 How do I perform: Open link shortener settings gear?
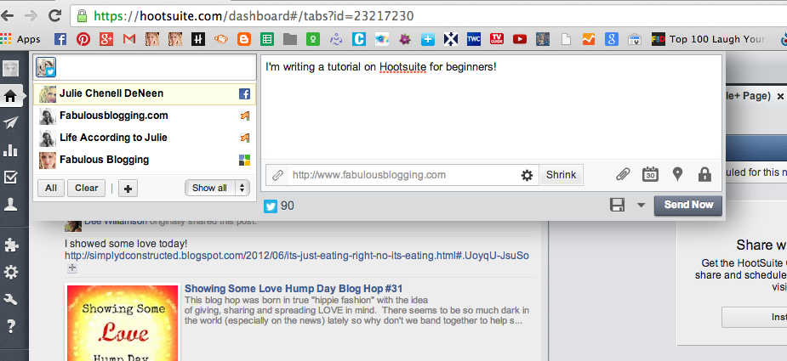click(x=527, y=176)
